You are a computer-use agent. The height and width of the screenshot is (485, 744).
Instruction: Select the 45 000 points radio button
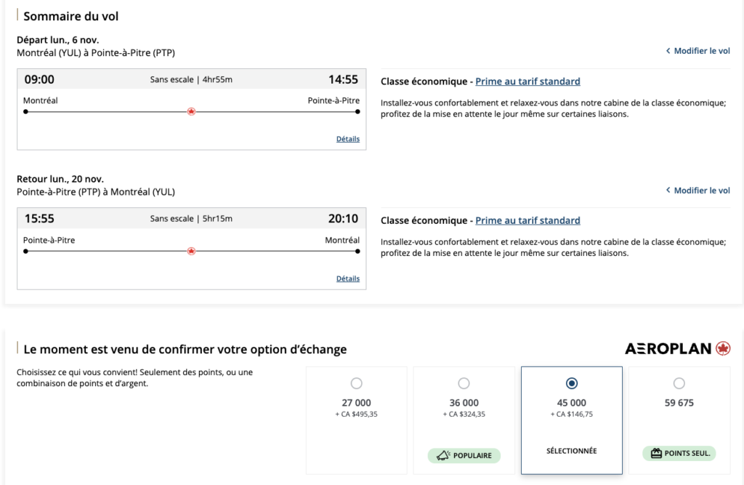572,383
